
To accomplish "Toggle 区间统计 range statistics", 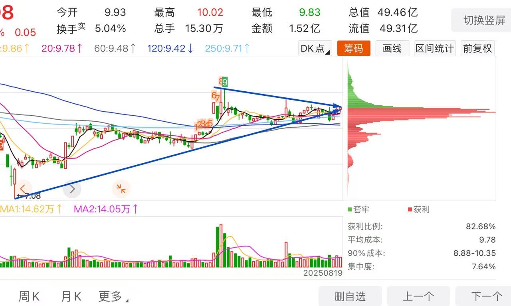I will [434, 49].
